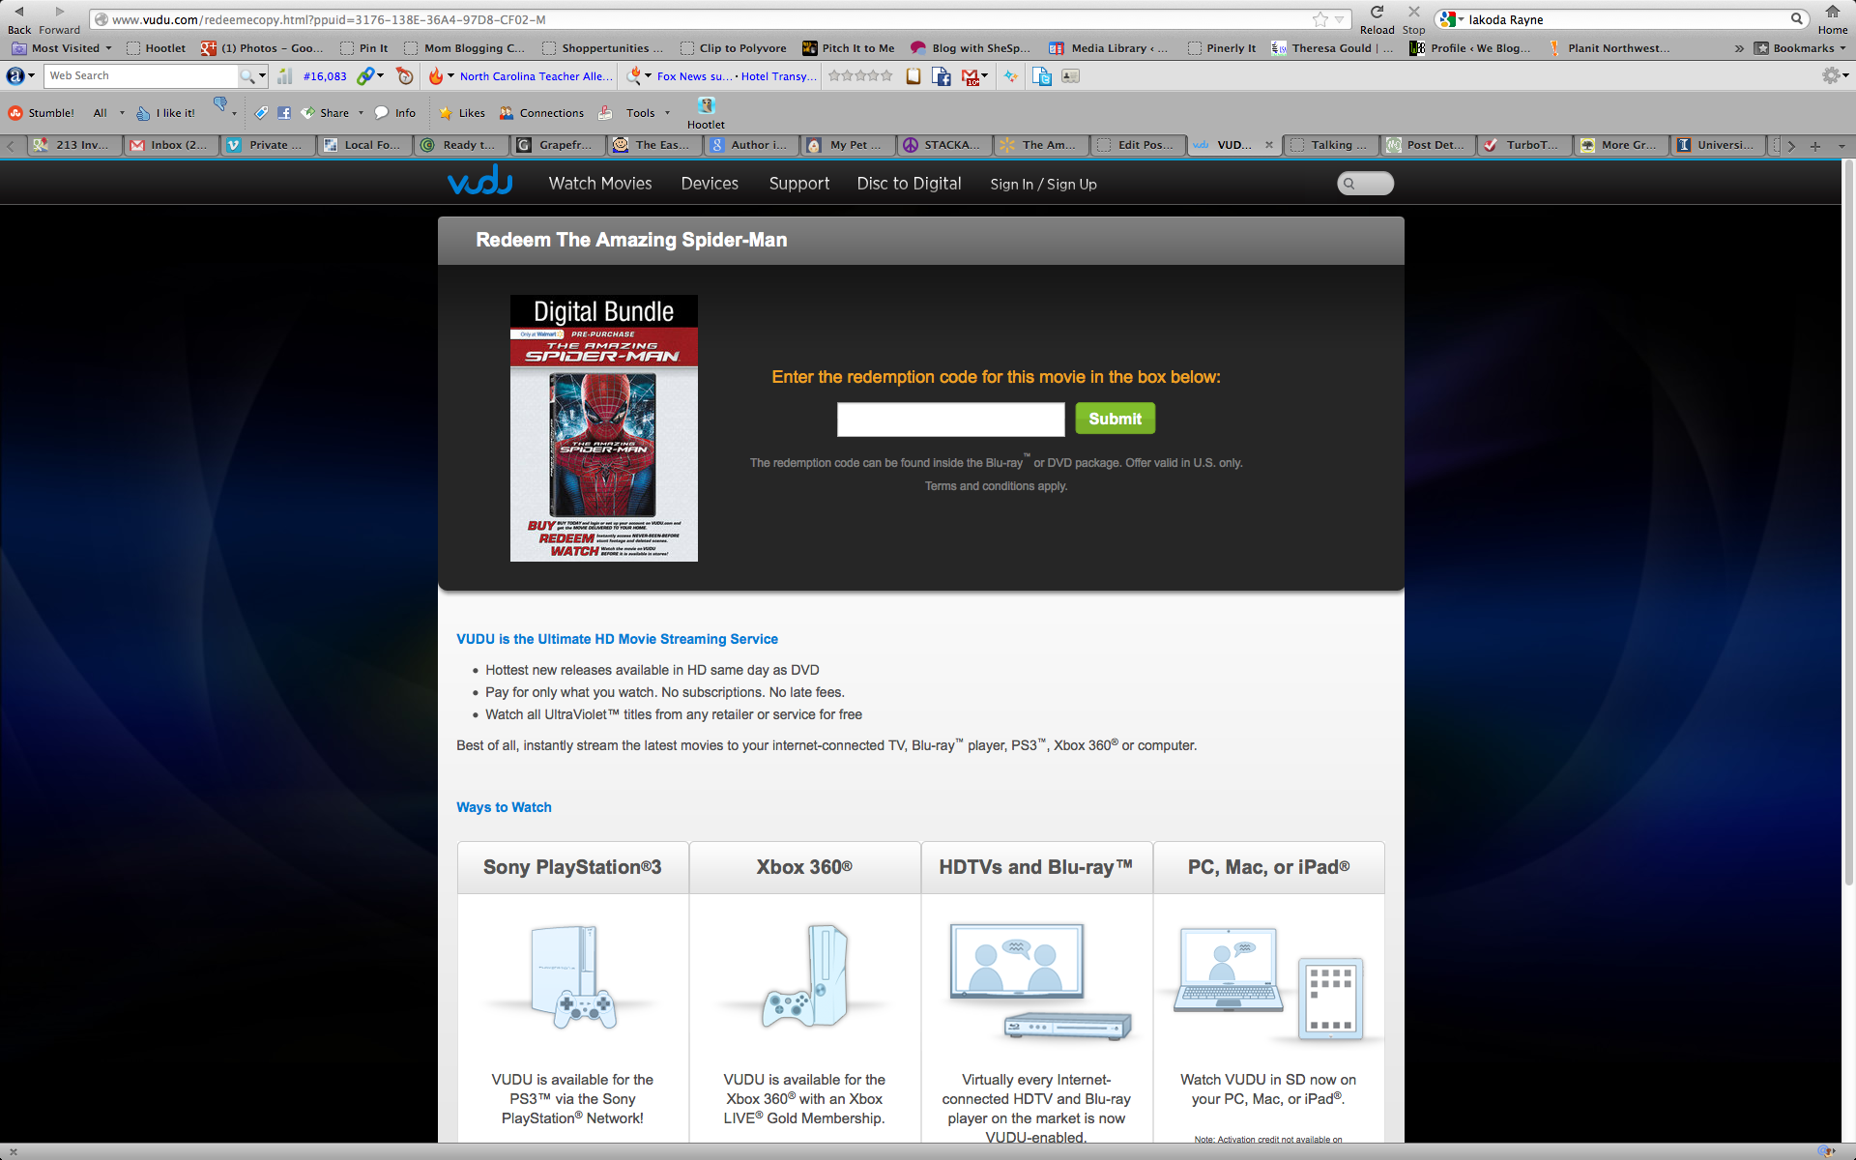Click the Web Search magnifier icon
This screenshot has width=1856, height=1160.
(x=247, y=75)
